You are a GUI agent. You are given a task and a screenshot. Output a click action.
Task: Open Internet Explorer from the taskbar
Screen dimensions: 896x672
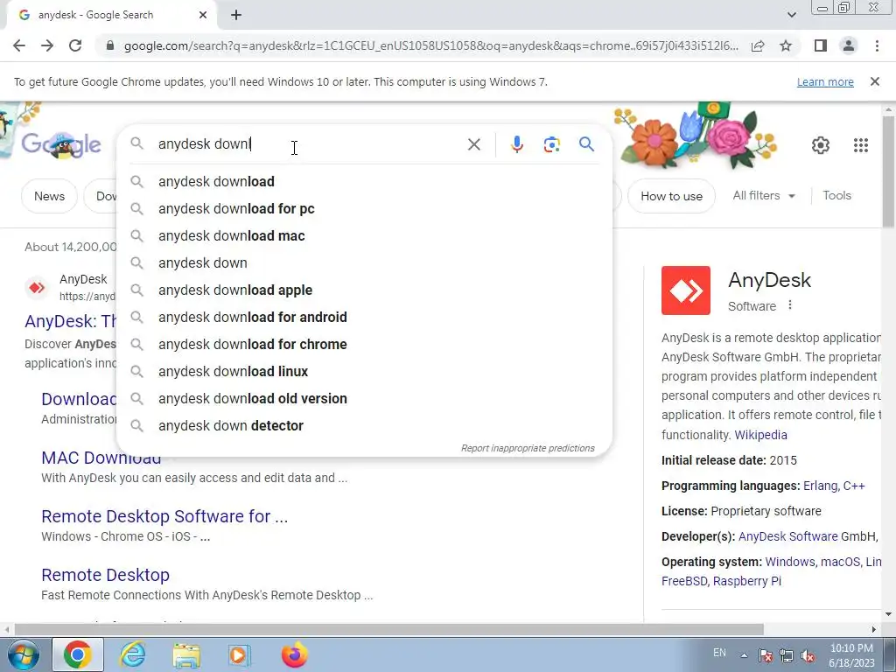pyautogui.click(x=132, y=654)
